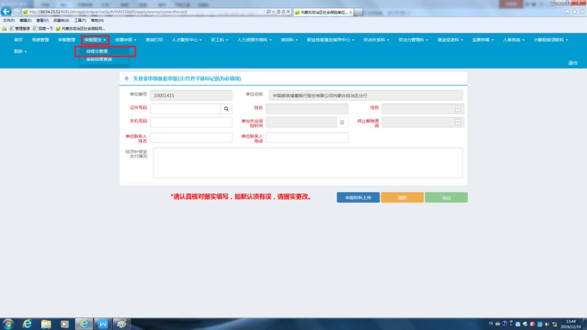
Task: Open the 人才服务中心 dropdown menu
Action: click(x=186, y=40)
